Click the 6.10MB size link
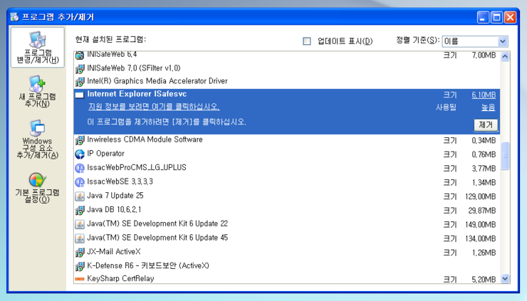 [484, 95]
